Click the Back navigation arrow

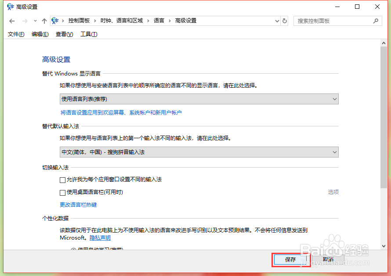tap(11, 21)
